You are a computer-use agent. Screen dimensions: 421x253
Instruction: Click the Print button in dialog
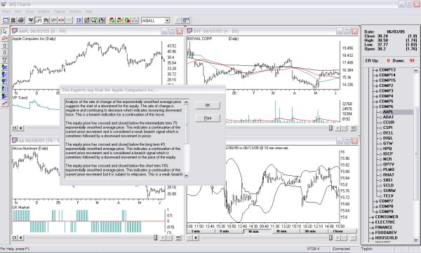(208, 118)
